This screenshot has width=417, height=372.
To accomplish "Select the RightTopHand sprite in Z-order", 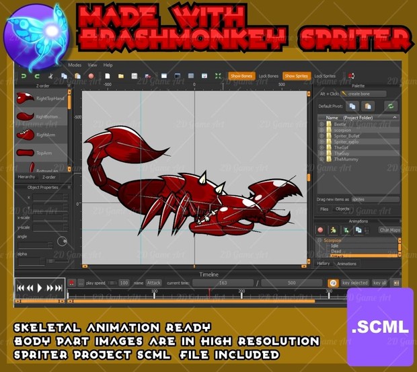I will click(41, 98).
